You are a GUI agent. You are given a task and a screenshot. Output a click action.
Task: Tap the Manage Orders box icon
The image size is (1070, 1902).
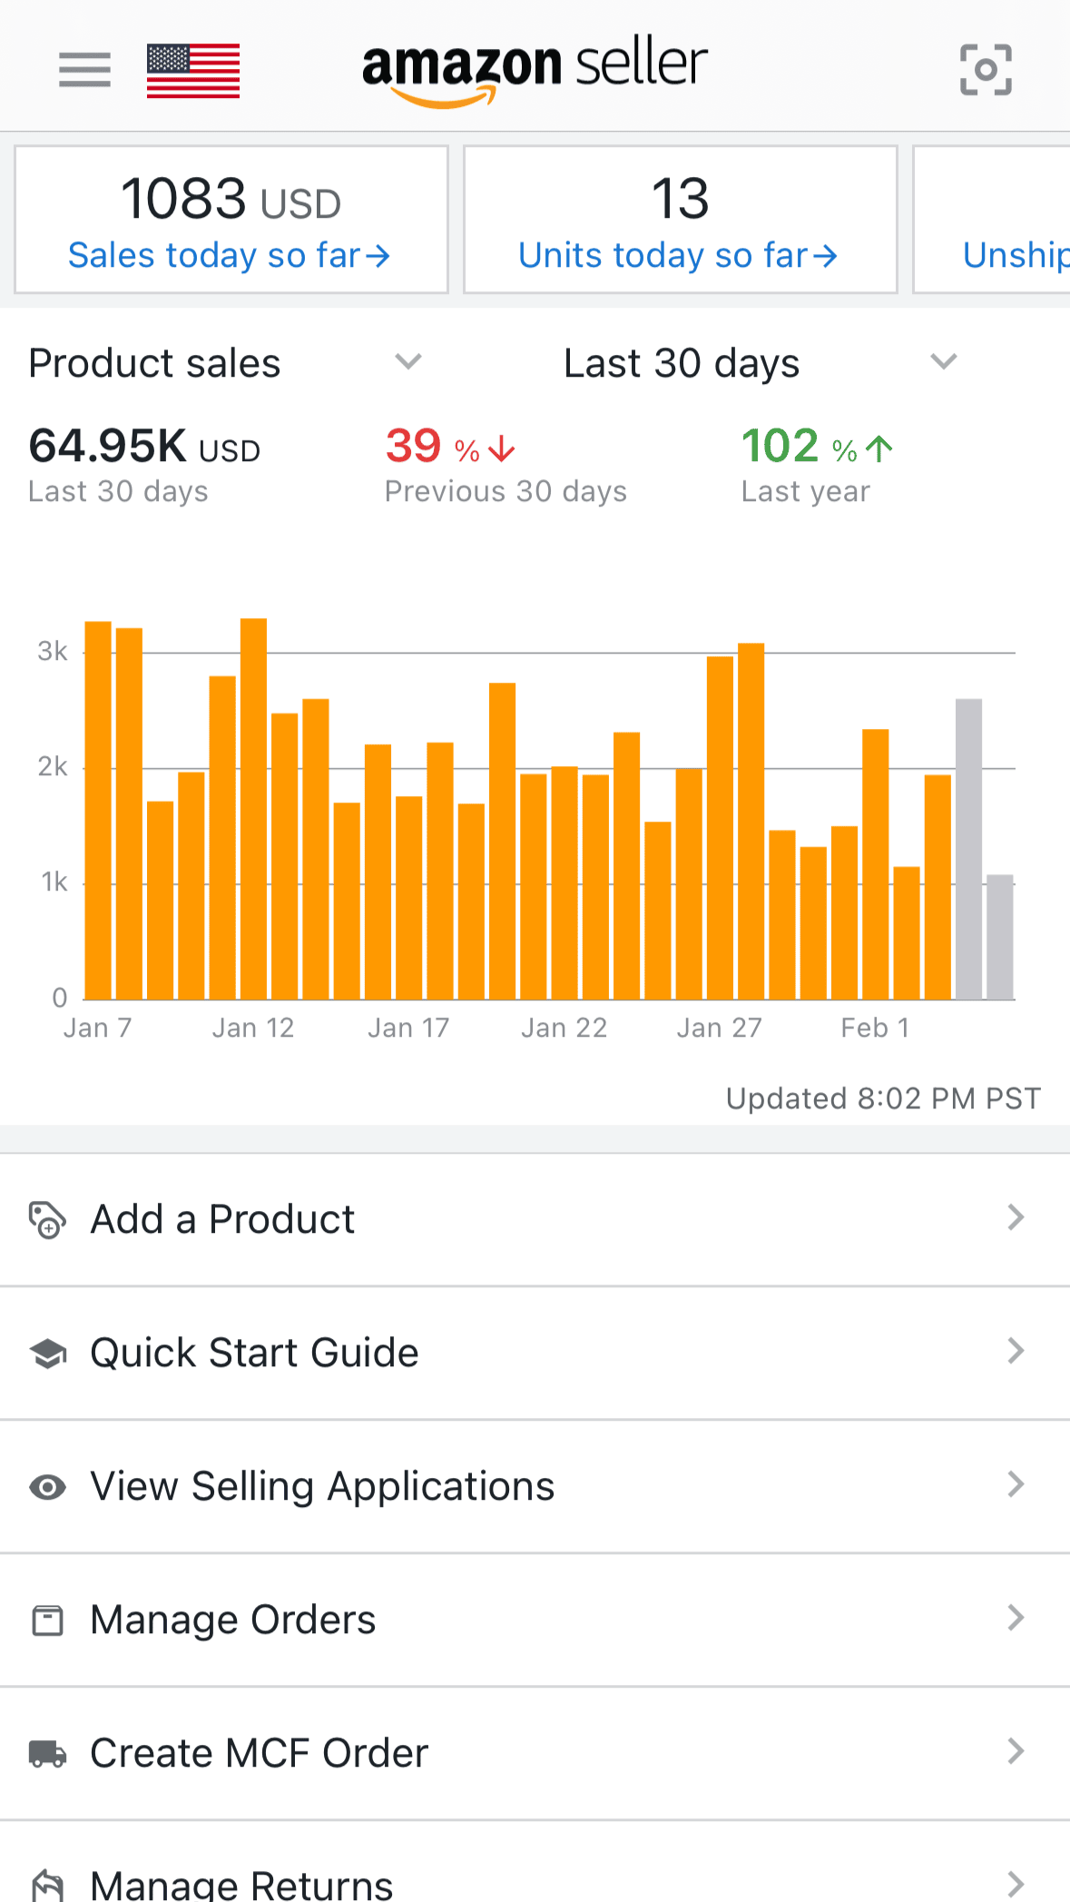(47, 1620)
